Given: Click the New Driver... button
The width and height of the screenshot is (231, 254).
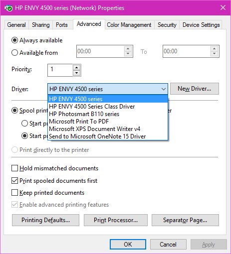Looking at the screenshot, I should click(195, 89).
